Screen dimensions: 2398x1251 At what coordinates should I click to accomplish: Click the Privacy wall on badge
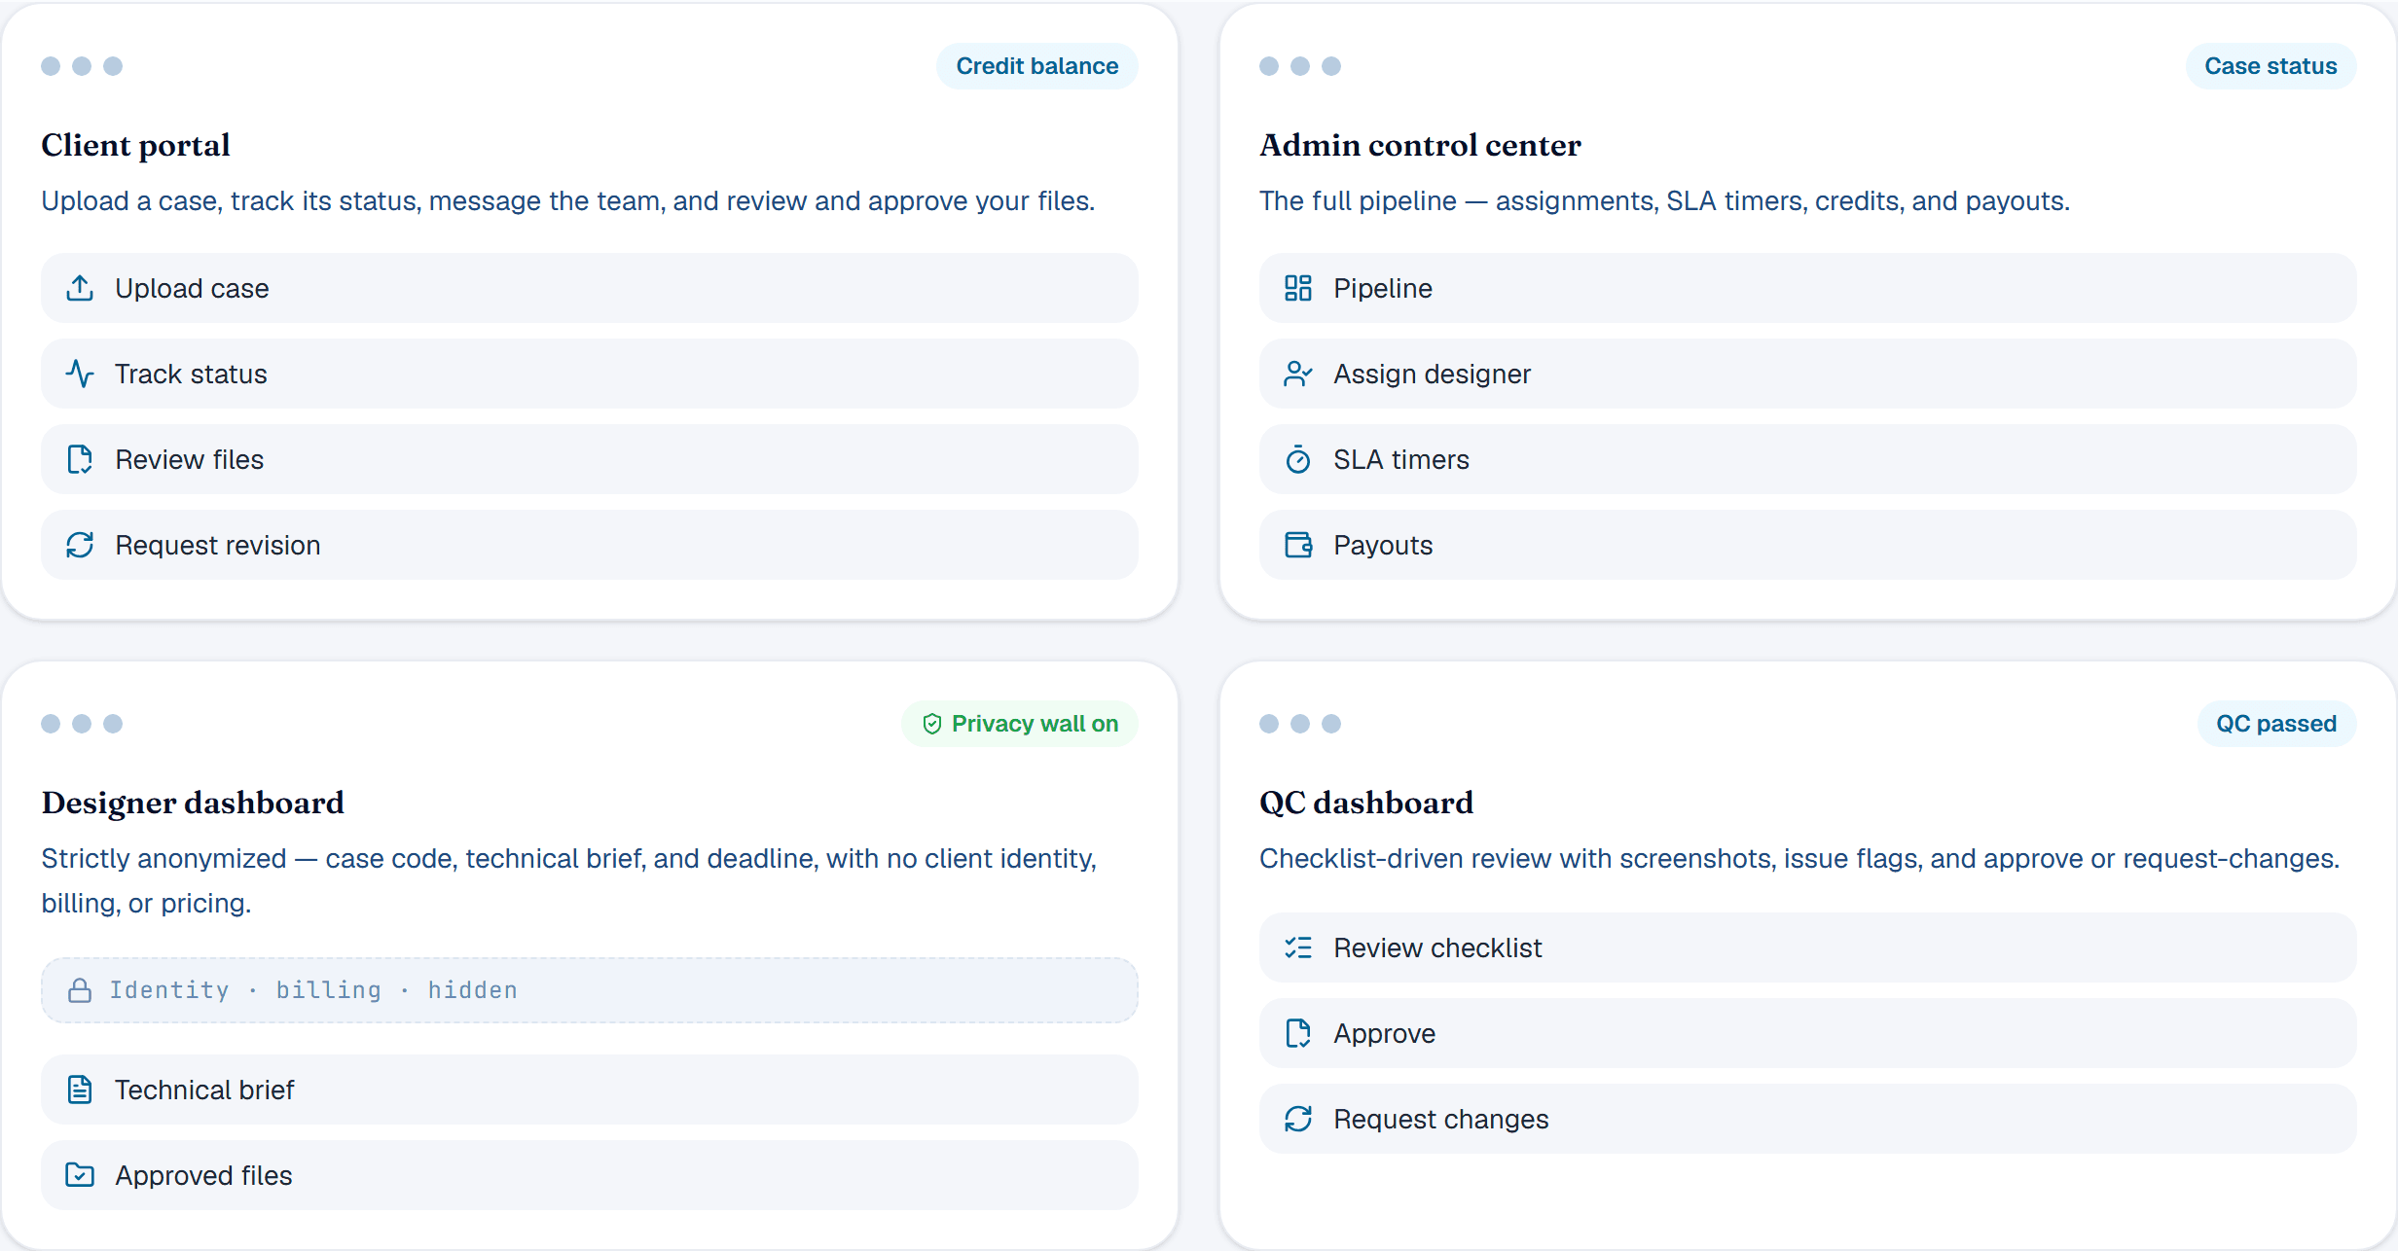coord(1020,724)
